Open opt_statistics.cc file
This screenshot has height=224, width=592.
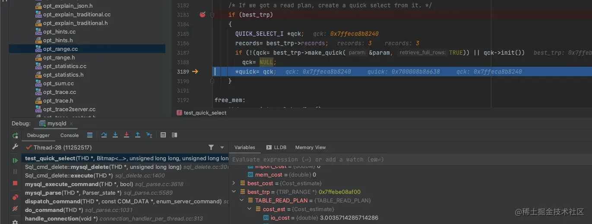(x=65, y=66)
